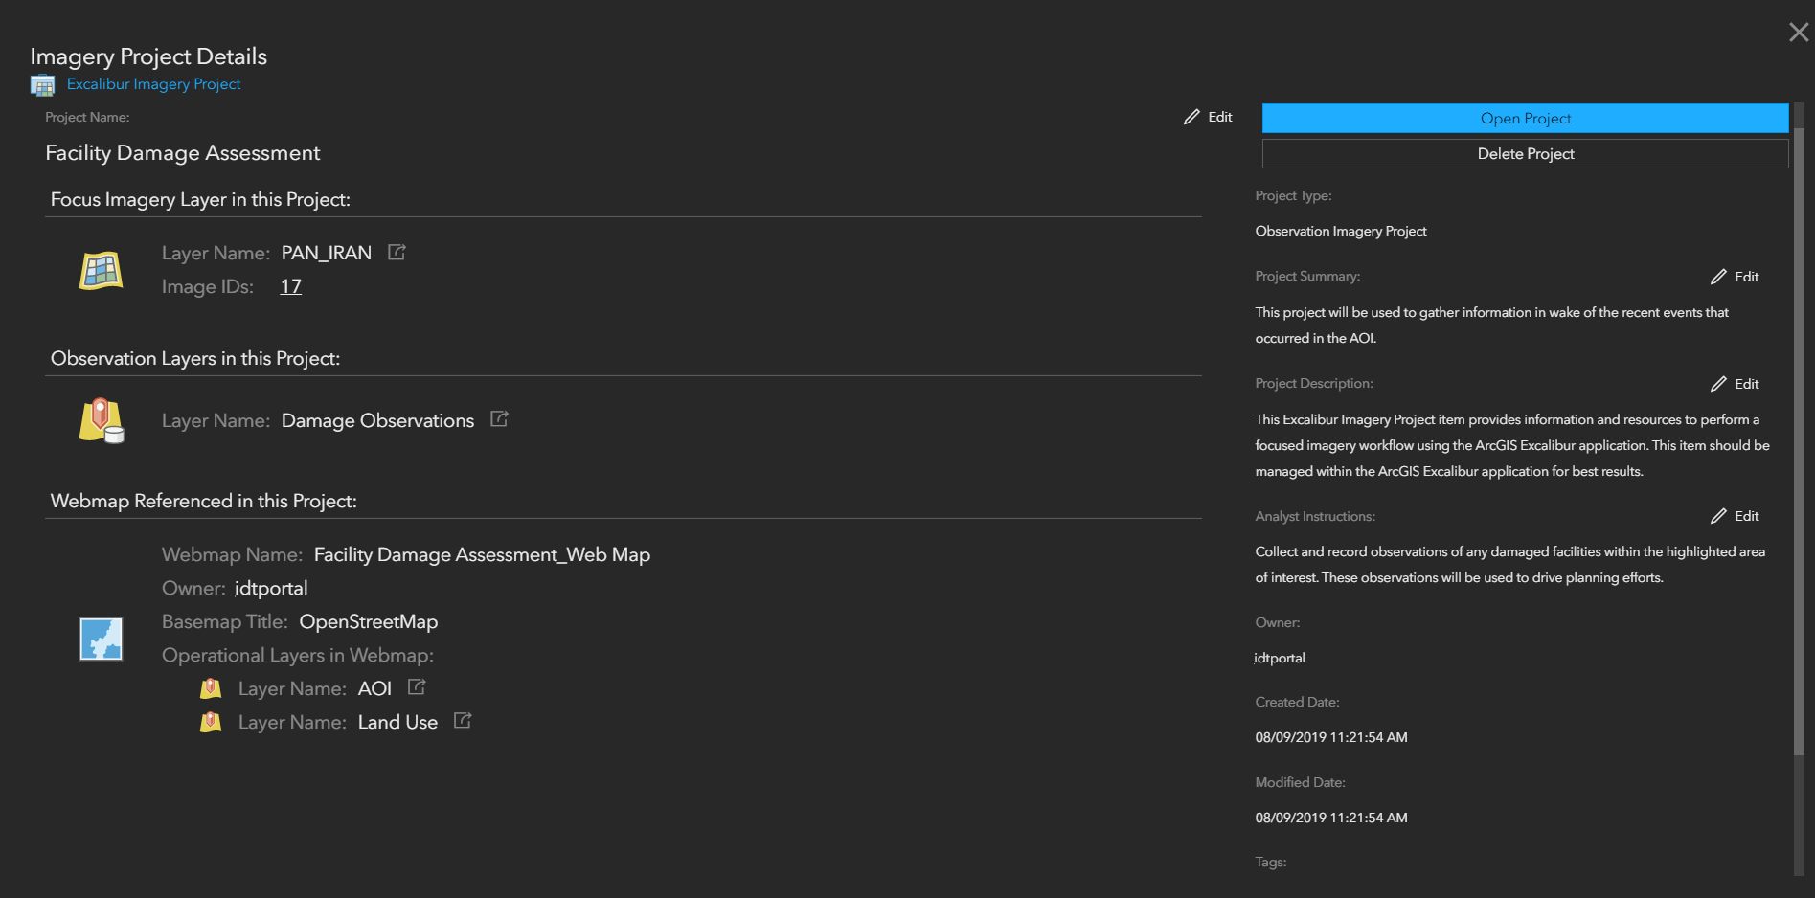Click the Analyst Instructions edit pencil icon
The height and width of the screenshot is (898, 1815).
point(1718,516)
